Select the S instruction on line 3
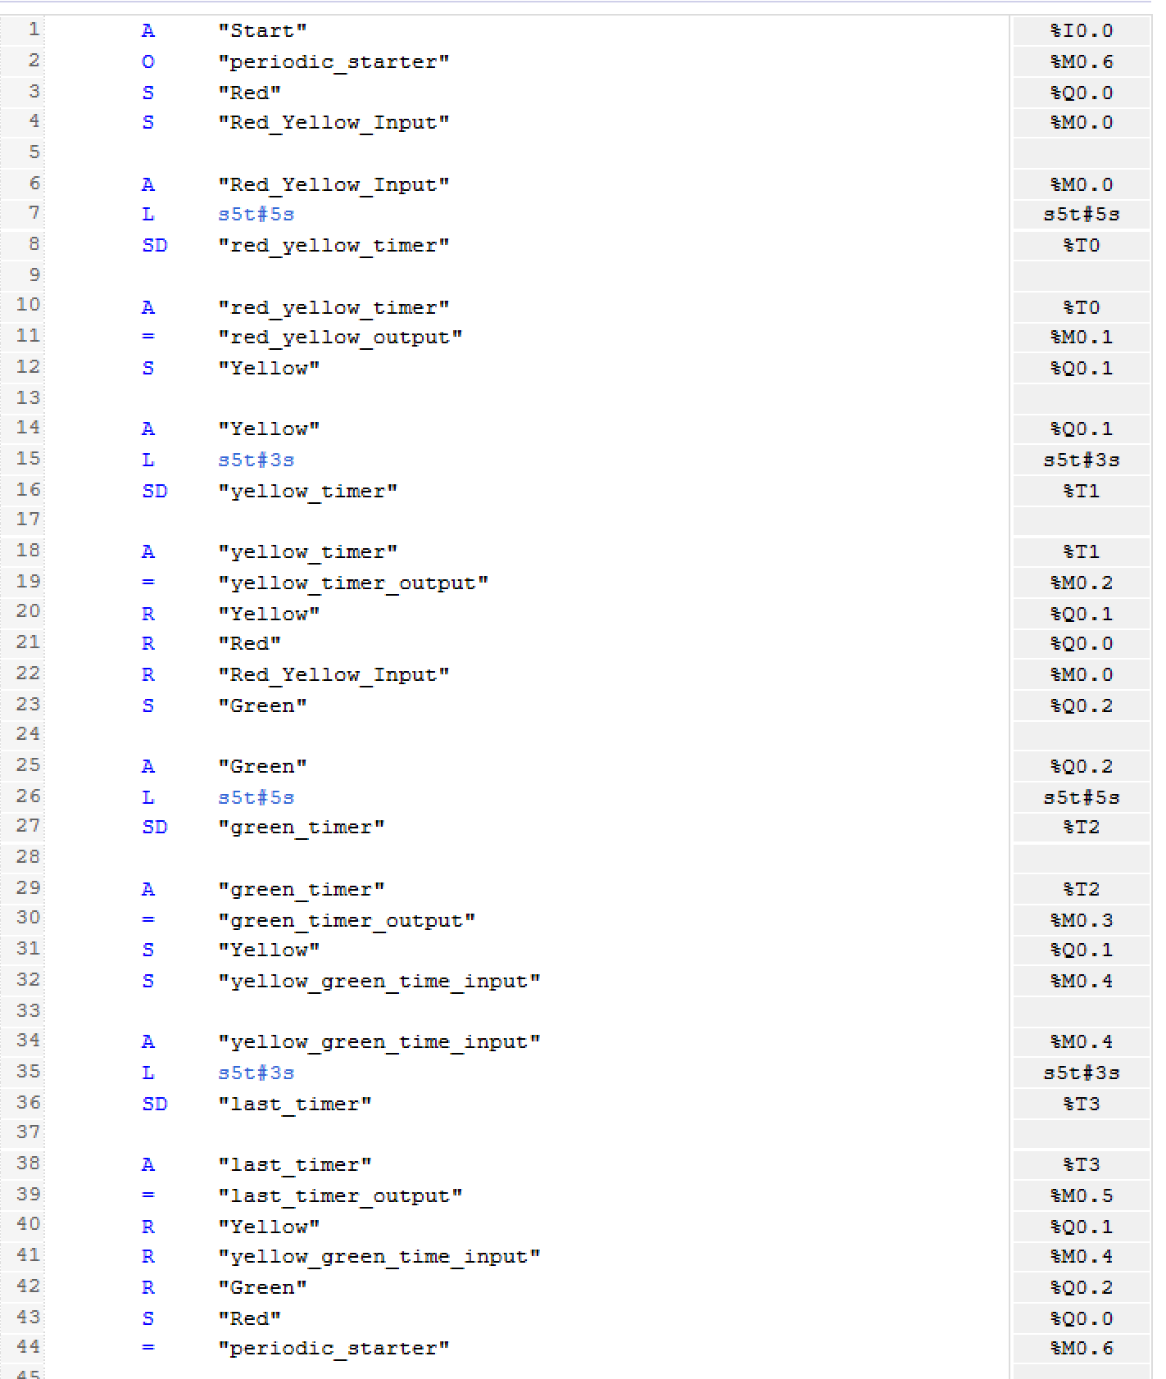 click(147, 93)
